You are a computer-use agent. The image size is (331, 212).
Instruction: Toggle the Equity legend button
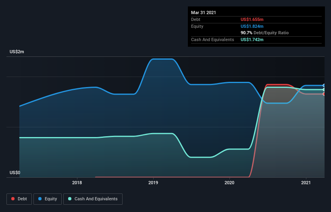[48, 199]
